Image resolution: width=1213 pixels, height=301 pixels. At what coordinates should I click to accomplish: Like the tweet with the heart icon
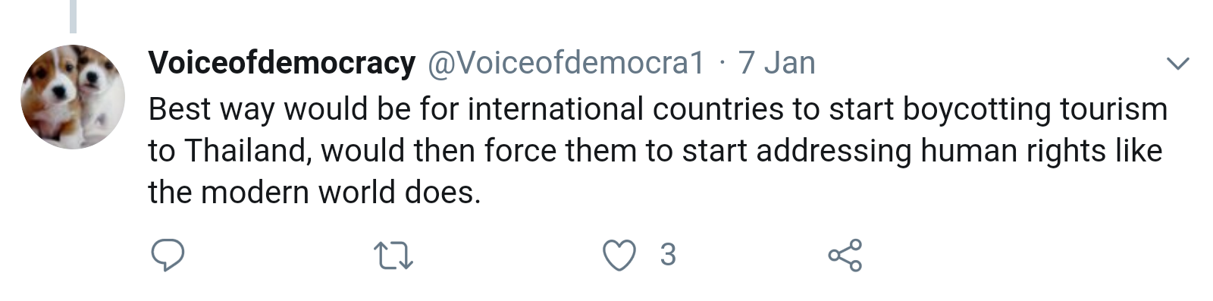point(619,256)
